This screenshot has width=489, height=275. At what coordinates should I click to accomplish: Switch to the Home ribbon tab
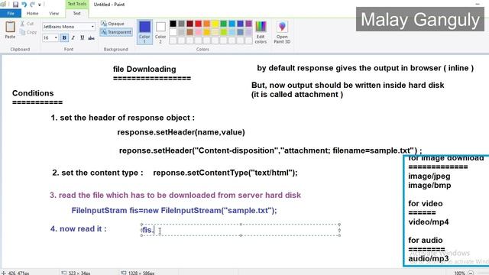click(32, 14)
